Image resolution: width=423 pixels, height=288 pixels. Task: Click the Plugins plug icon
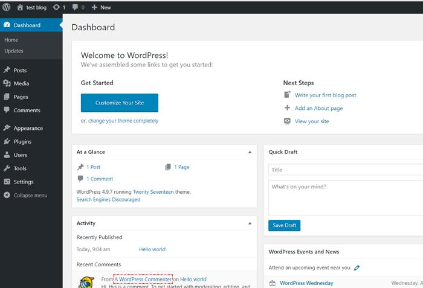pyautogui.click(x=7, y=141)
